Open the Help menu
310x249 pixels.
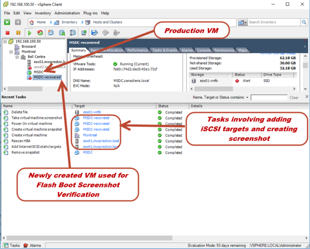(105, 13)
